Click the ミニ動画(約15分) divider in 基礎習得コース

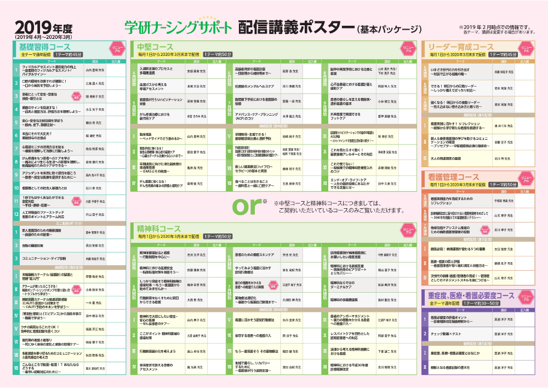[x=69, y=224]
